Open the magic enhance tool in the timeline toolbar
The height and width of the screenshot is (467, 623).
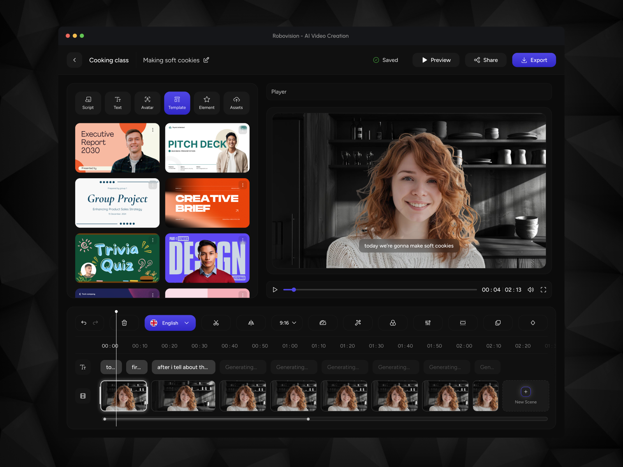(357, 323)
